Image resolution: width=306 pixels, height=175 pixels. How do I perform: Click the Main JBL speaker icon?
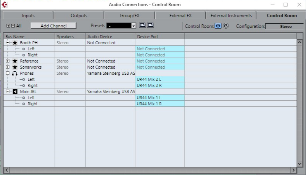(x=15, y=92)
